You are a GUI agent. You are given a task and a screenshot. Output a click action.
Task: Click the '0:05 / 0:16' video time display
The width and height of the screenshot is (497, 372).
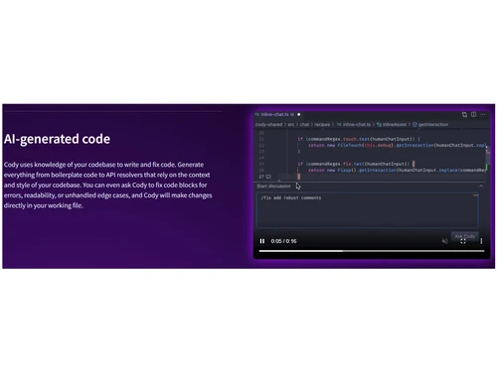pos(283,241)
